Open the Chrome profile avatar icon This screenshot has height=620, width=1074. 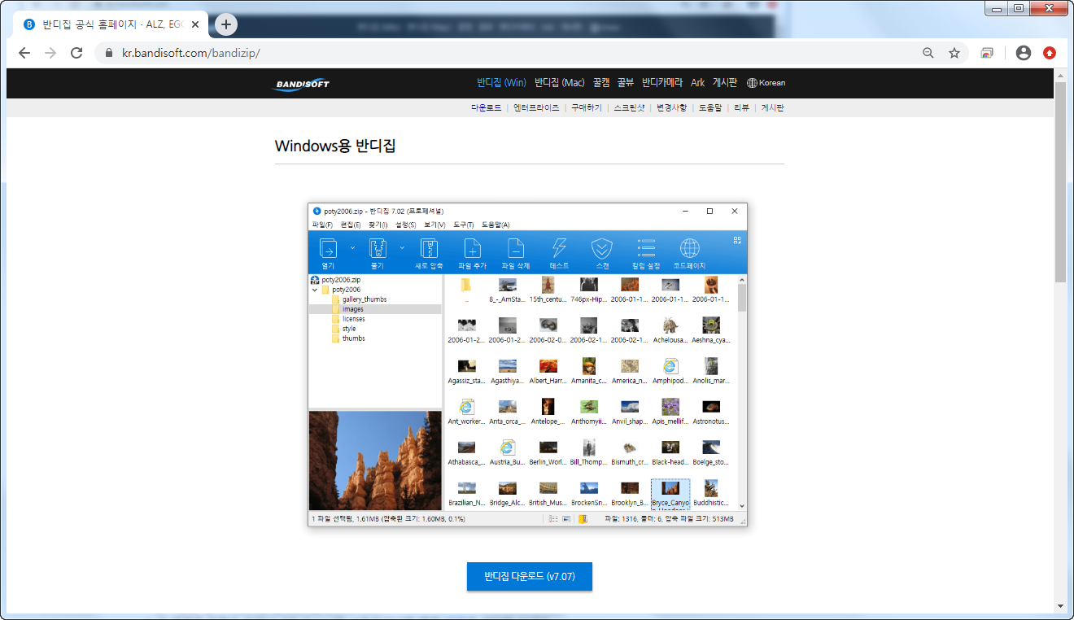1024,53
